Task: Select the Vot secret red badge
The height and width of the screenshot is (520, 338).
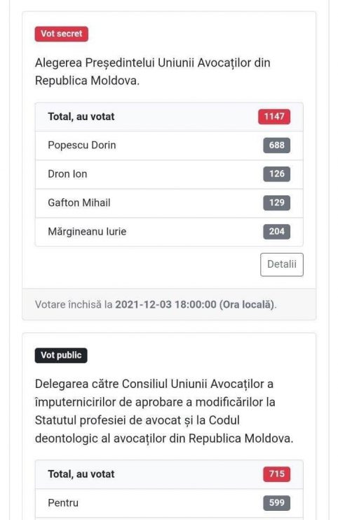Action: (62, 34)
